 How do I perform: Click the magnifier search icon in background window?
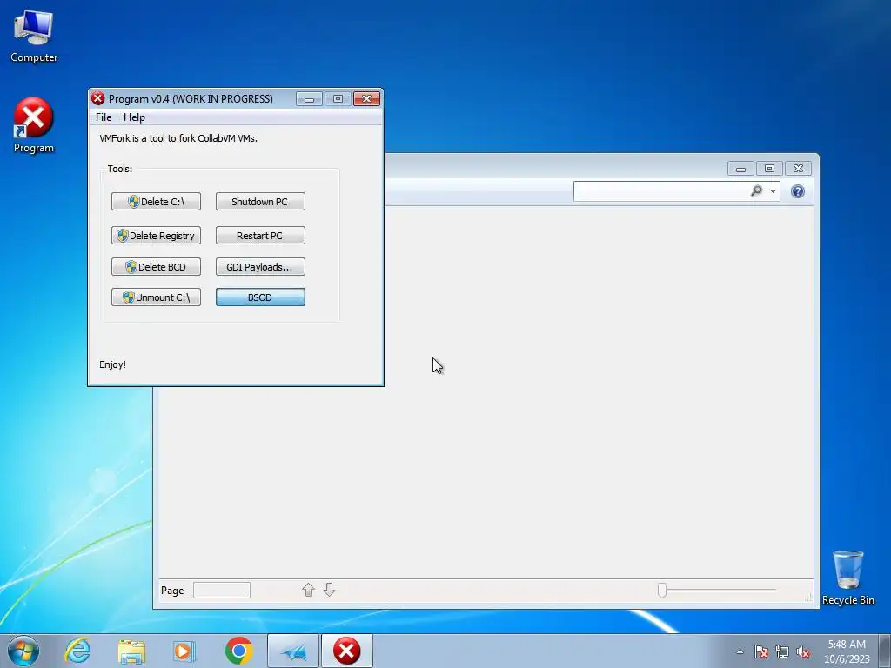coord(756,191)
